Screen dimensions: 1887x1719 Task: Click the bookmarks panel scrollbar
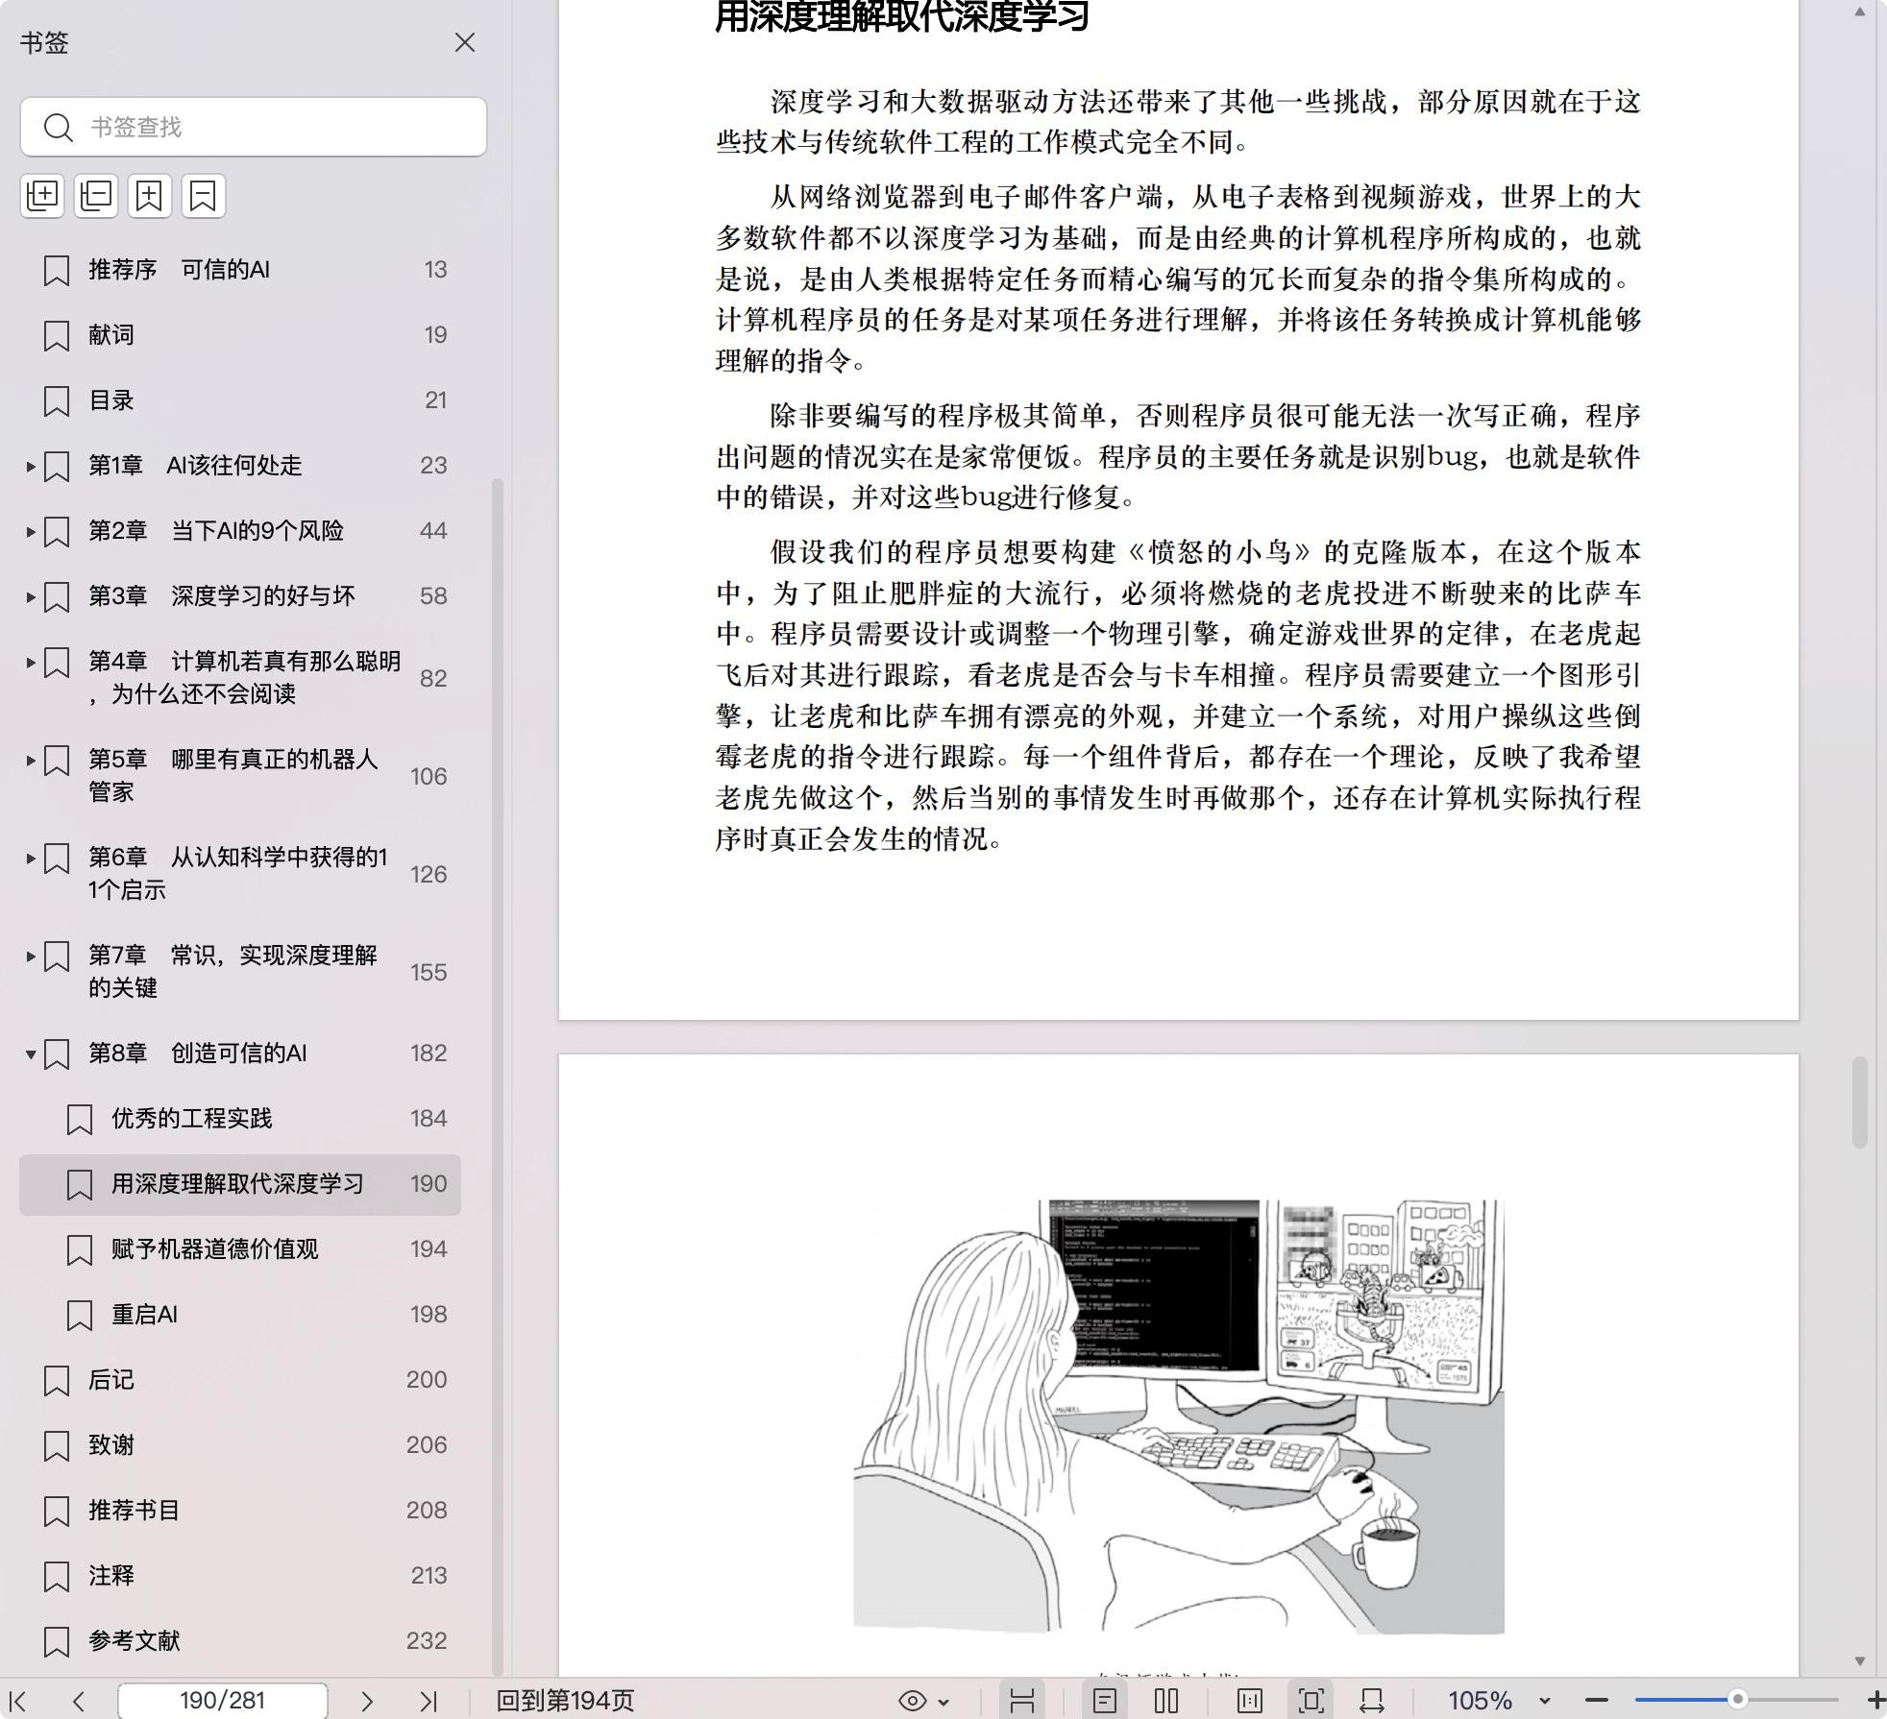[x=498, y=1076]
